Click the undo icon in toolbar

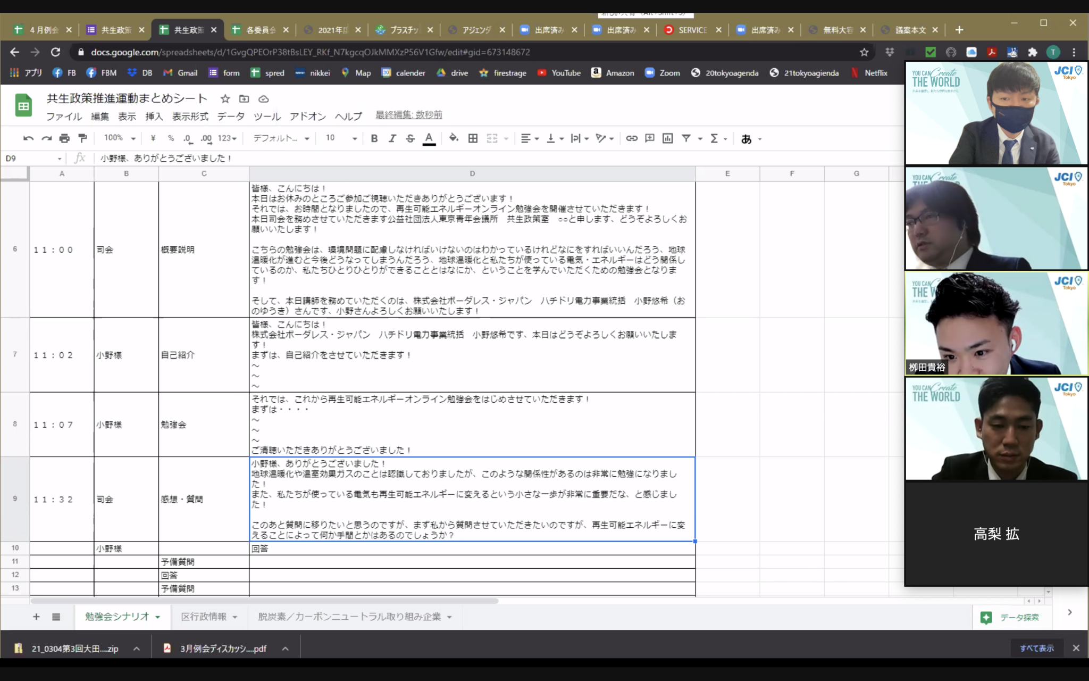pos(28,138)
